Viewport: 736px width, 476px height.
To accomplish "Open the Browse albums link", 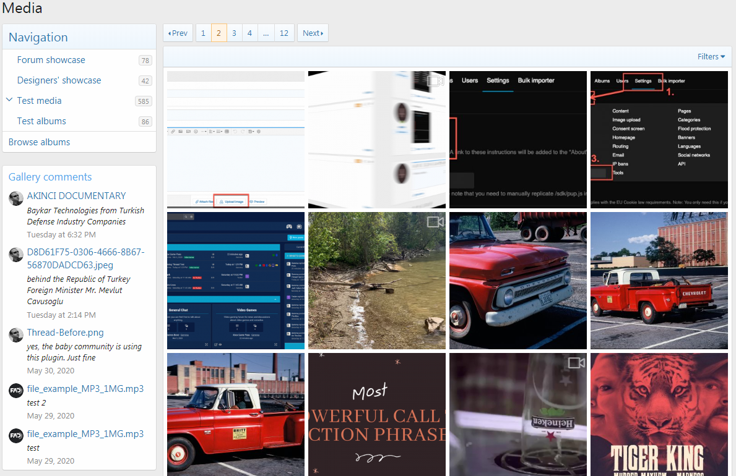I will 39,142.
